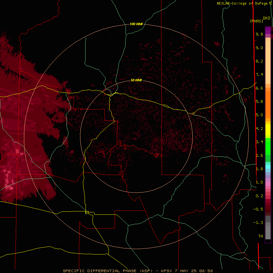Click the 0.2 scale value
Image resolution: width=273 pixels, height=273 pixels.
click(259, 196)
